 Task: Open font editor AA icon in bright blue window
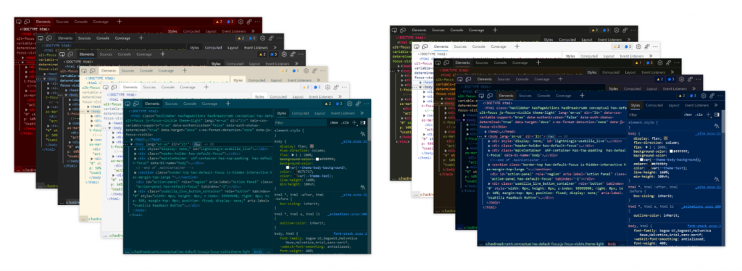[x=717, y=126]
